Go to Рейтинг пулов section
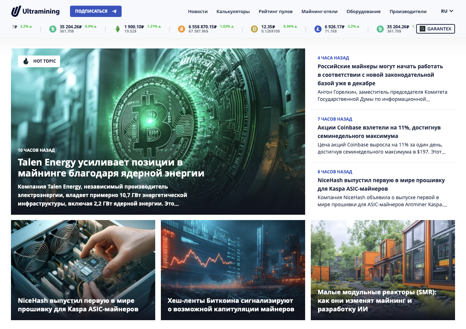This screenshot has width=466, height=329. point(275,11)
